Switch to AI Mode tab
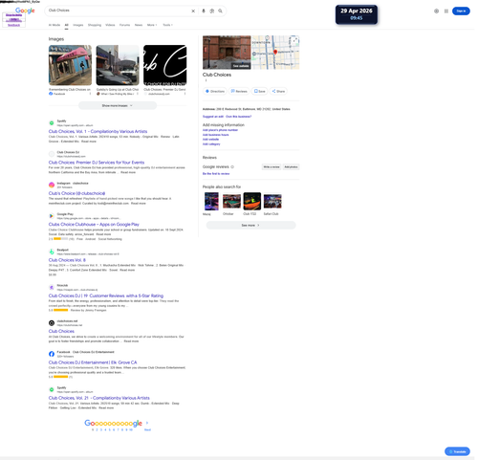 point(54,25)
